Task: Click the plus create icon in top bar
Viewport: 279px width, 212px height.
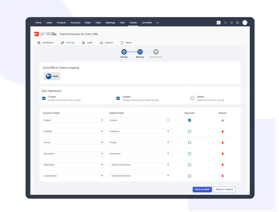Action: (219, 23)
